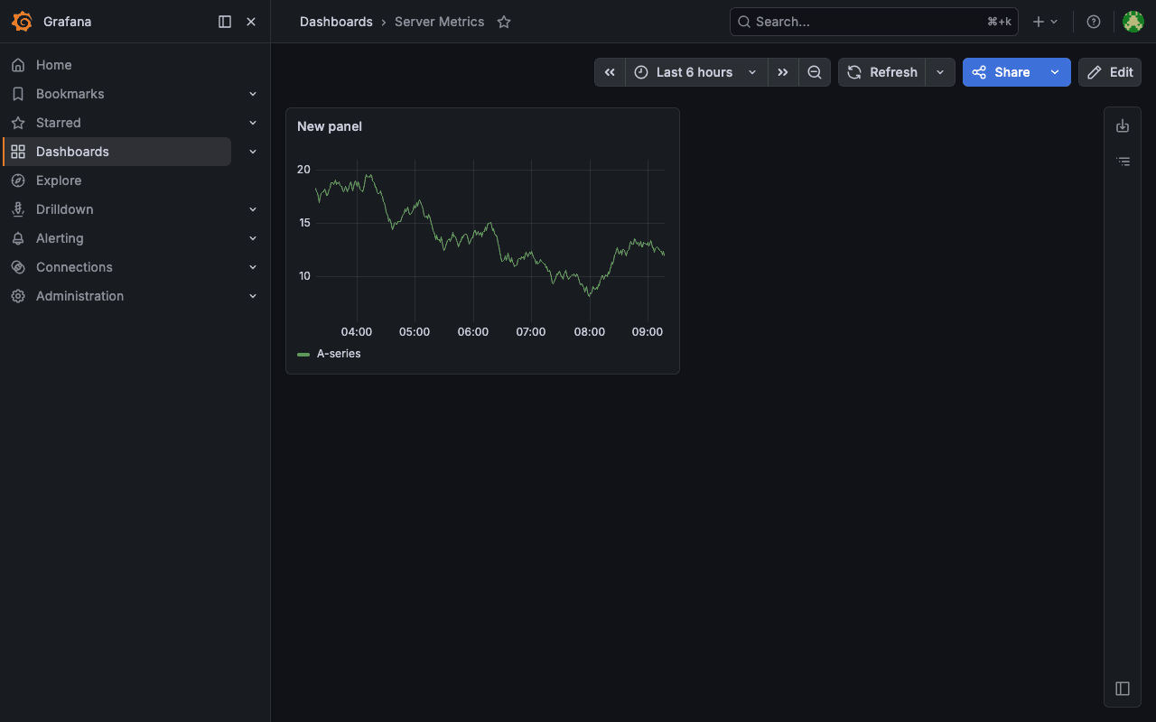Focus the Search input field
Image resolution: width=1156 pixels, height=722 pixels.
coord(873,22)
